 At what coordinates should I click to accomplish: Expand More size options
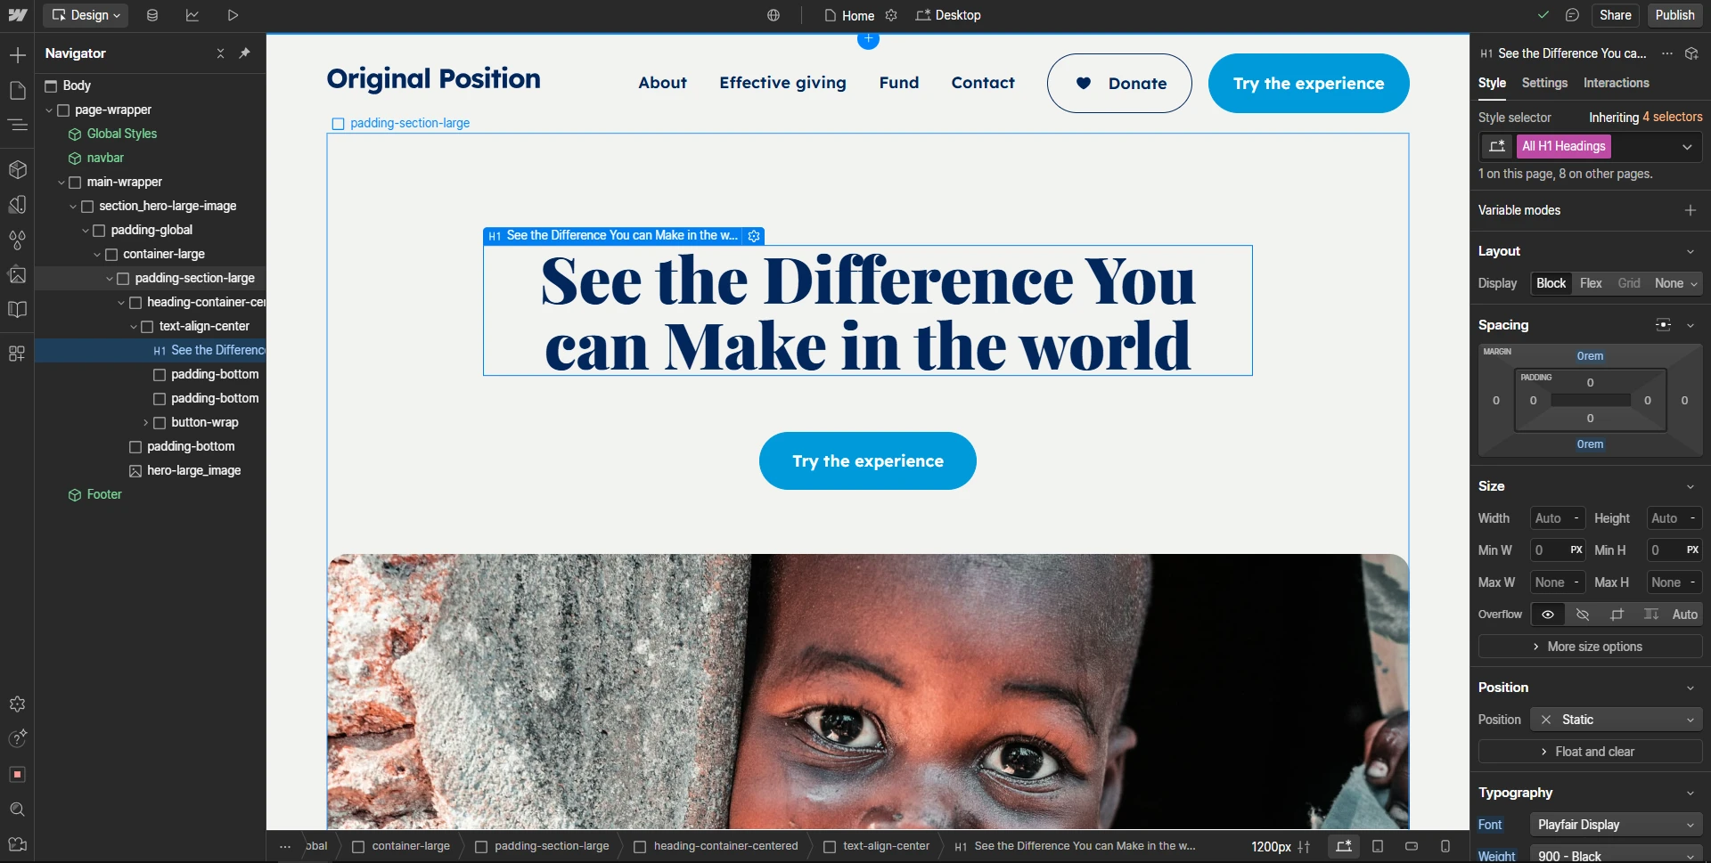tap(1590, 647)
